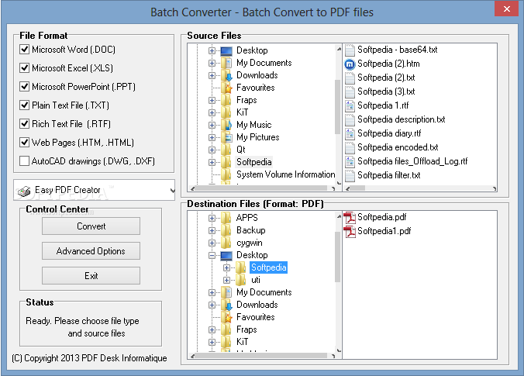Screen dimensions: 524x376
Task: Toggle Plain Text File (.TXT) checkbox
Action: [x=24, y=105]
